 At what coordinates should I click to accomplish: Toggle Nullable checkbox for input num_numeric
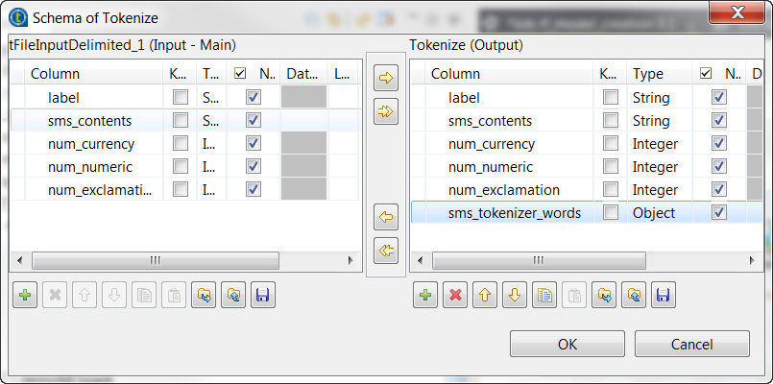point(254,166)
